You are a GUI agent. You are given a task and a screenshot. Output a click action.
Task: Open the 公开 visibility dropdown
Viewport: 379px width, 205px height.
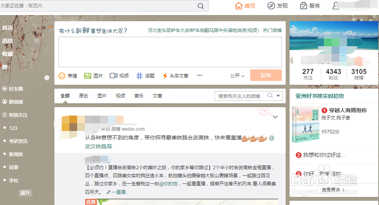[x=237, y=76]
